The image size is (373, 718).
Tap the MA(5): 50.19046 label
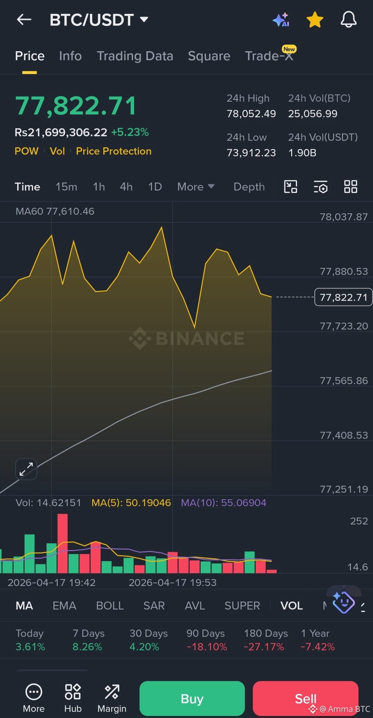coord(131,503)
